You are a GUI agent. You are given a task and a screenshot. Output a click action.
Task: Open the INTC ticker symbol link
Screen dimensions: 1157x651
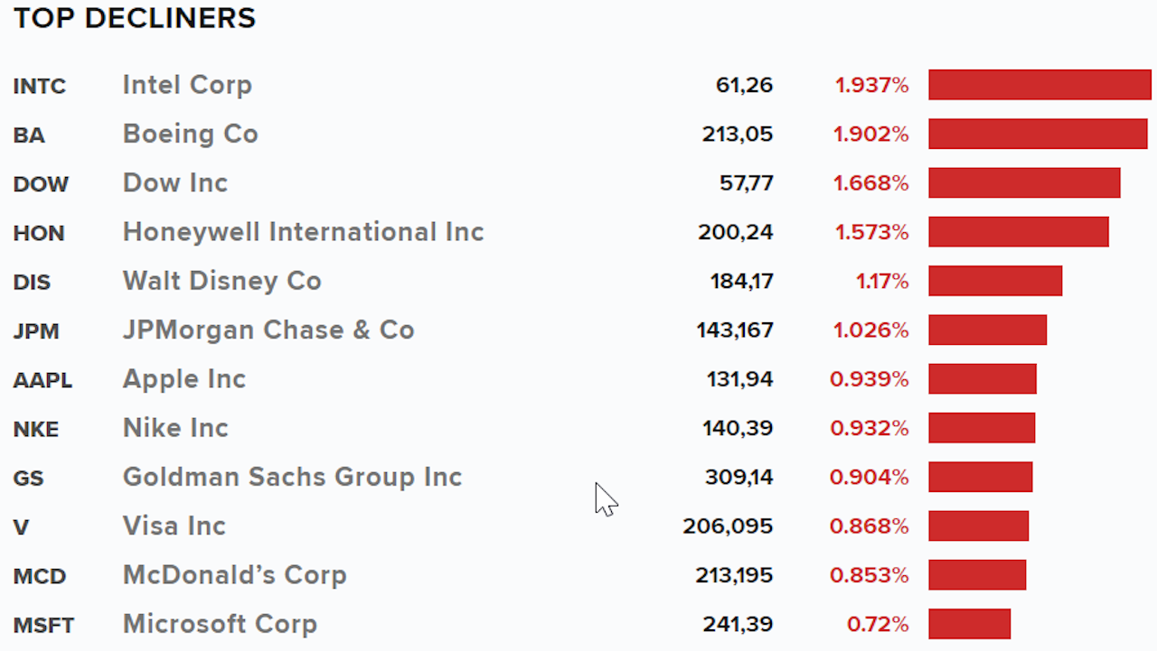40,87
